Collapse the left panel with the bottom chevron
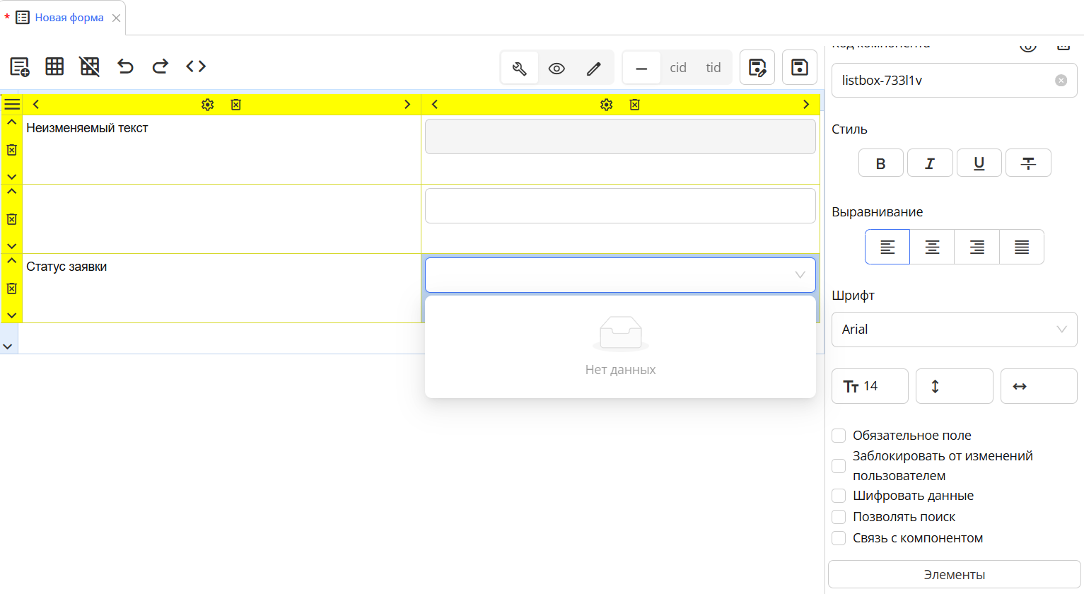Viewport: 1084px width, 594px height. pyautogui.click(x=8, y=346)
